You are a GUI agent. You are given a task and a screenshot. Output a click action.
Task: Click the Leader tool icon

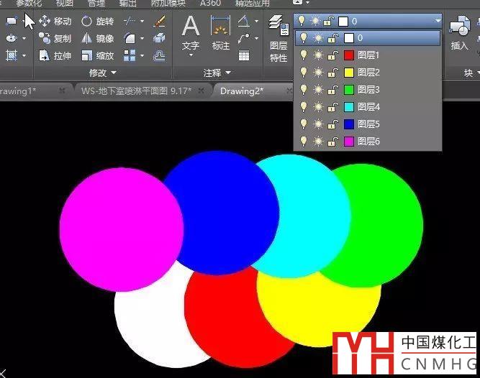click(244, 39)
